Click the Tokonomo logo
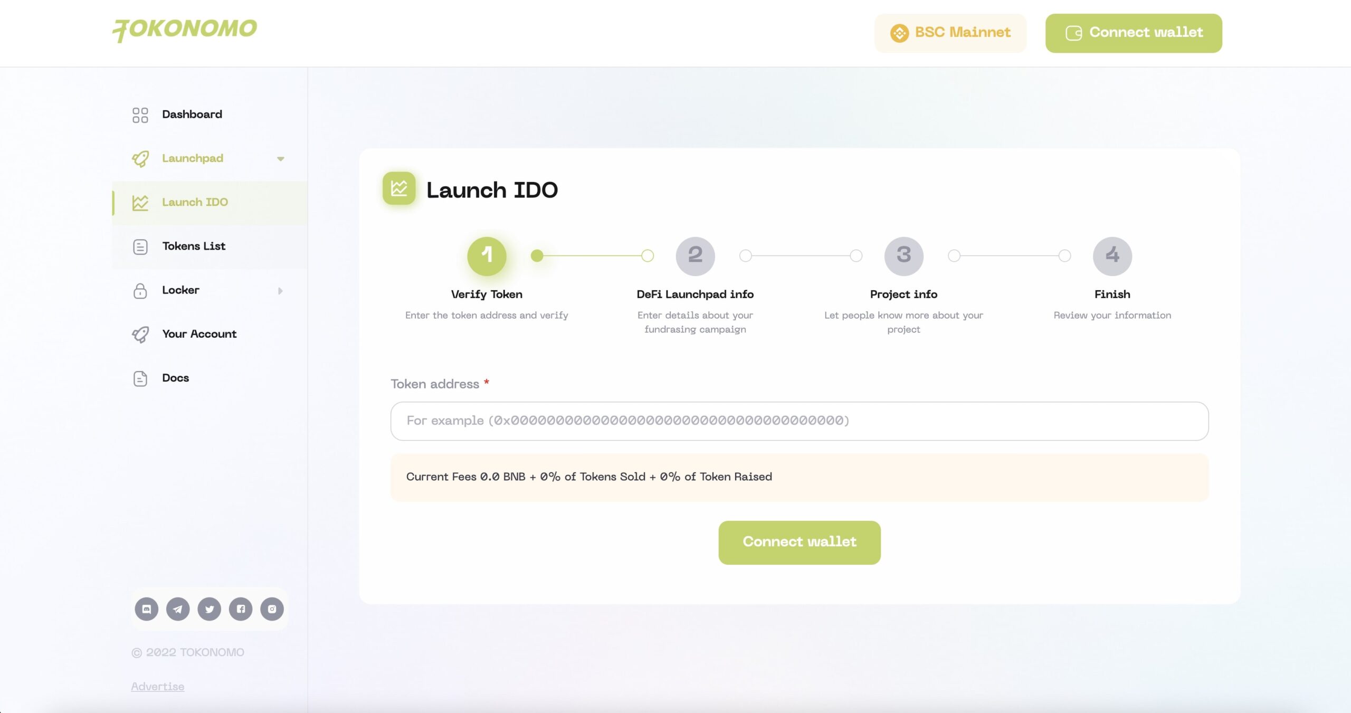Screen dimensions: 1351x713 coord(185,30)
